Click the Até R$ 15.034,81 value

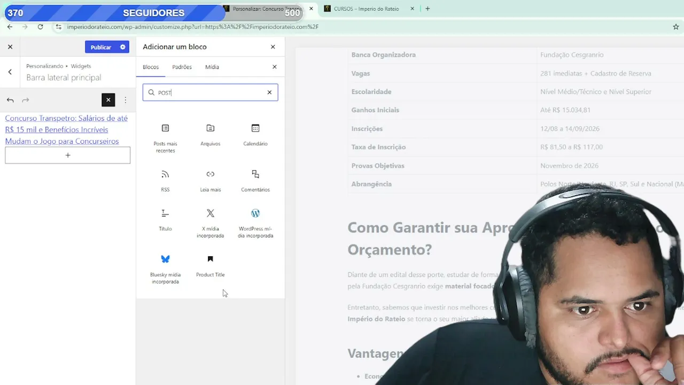565,110
